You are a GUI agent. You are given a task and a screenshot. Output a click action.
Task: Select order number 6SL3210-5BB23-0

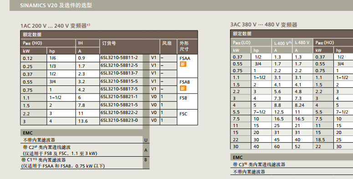119,120
